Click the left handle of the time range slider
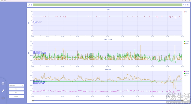The width and height of the screenshot is (191, 104). 33,101
